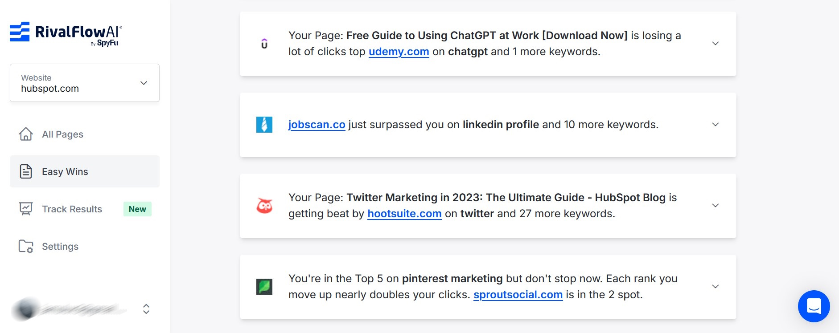Open the chat support bubble
839x333 pixels.
[x=814, y=306]
